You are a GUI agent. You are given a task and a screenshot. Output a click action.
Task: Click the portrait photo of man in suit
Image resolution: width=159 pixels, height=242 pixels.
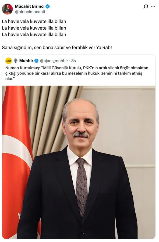[79, 162]
